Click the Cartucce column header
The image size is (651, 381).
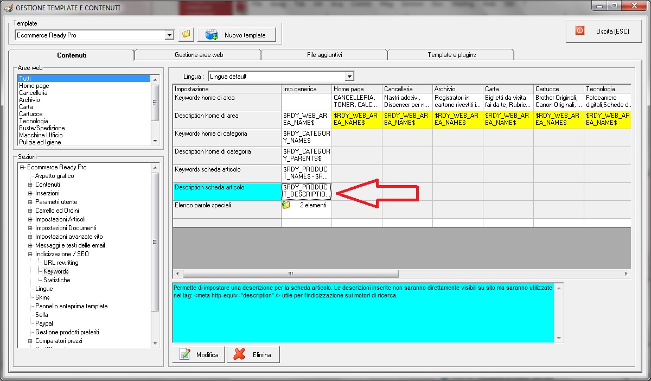[x=559, y=89]
